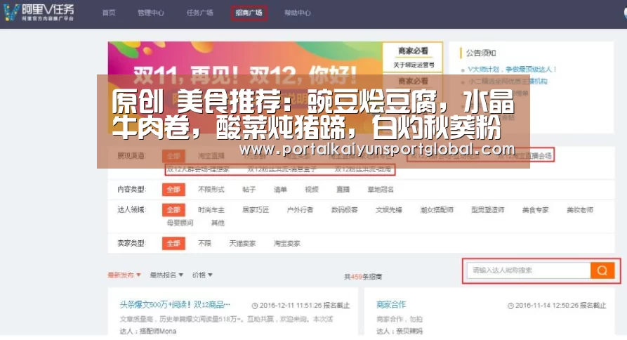Filter by 文娱先锋 talent field

(x=389, y=210)
